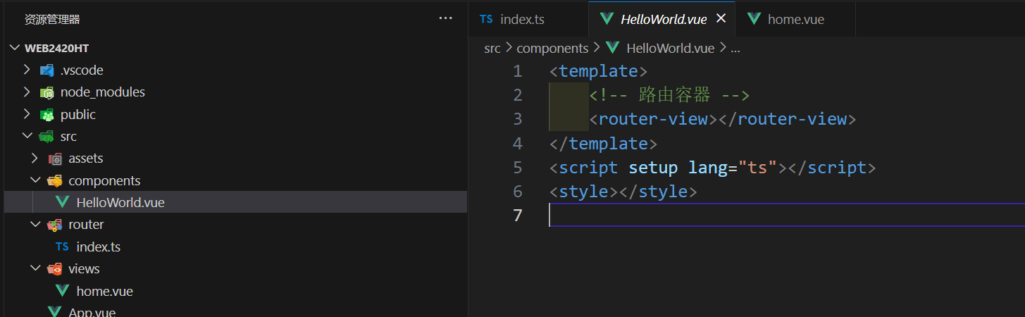The width and height of the screenshot is (1025, 317).
Task: Click Vue icon on HelloWorld.vue tab
Action: pyautogui.click(x=607, y=19)
